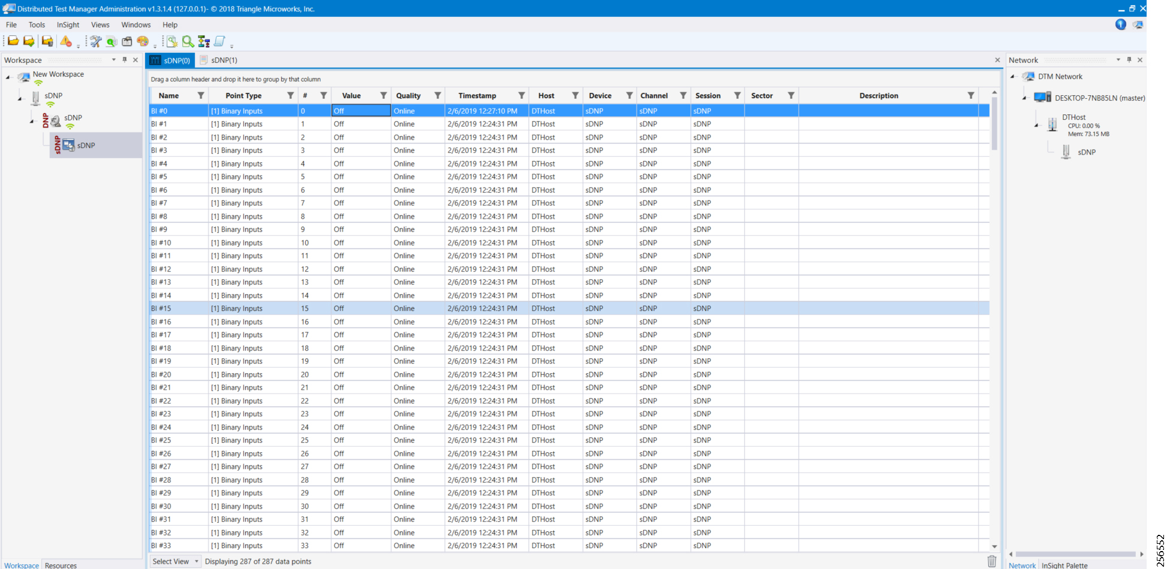The image size is (1167, 569).
Task: Click the computer icon beside the info icon
Action: [1138, 25]
